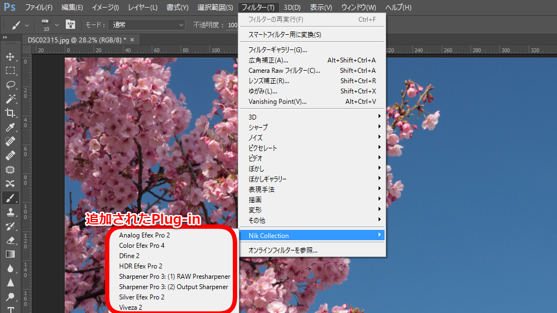Launch HDR Efex Pro 2
Image resolution: width=557 pixels, height=313 pixels.
click(x=141, y=266)
